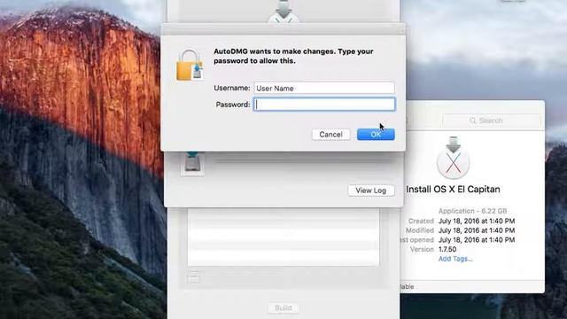Click the Created date value in Finder
567x319 pixels.
tap(477, 221)
